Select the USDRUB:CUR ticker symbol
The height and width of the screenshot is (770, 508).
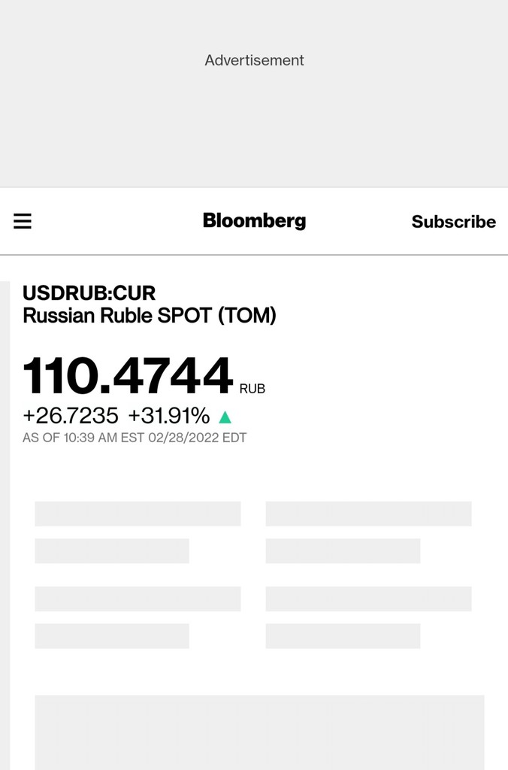(89, 293)
